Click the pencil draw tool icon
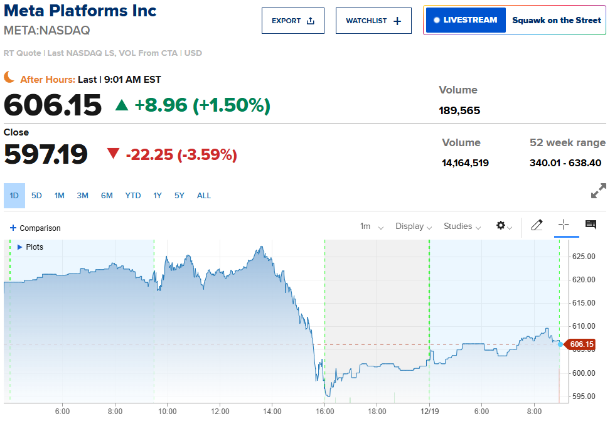The height and width of the screenshot is (431, 610). (537, 225)
